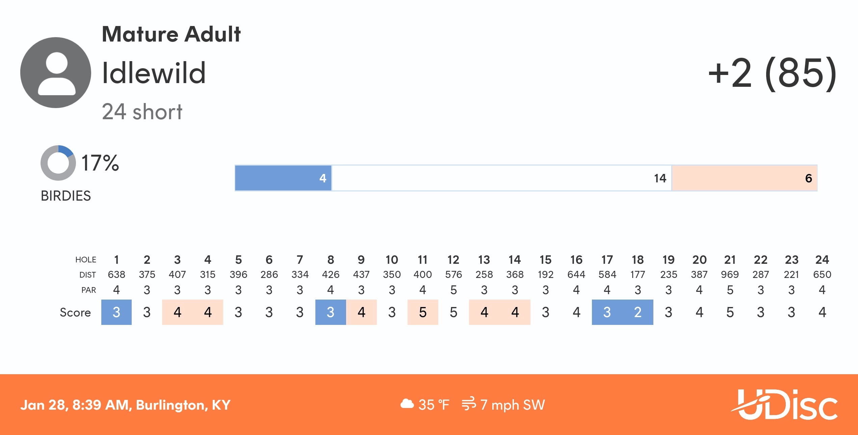Select hole 11 bogey score cell

click(423, 312)
